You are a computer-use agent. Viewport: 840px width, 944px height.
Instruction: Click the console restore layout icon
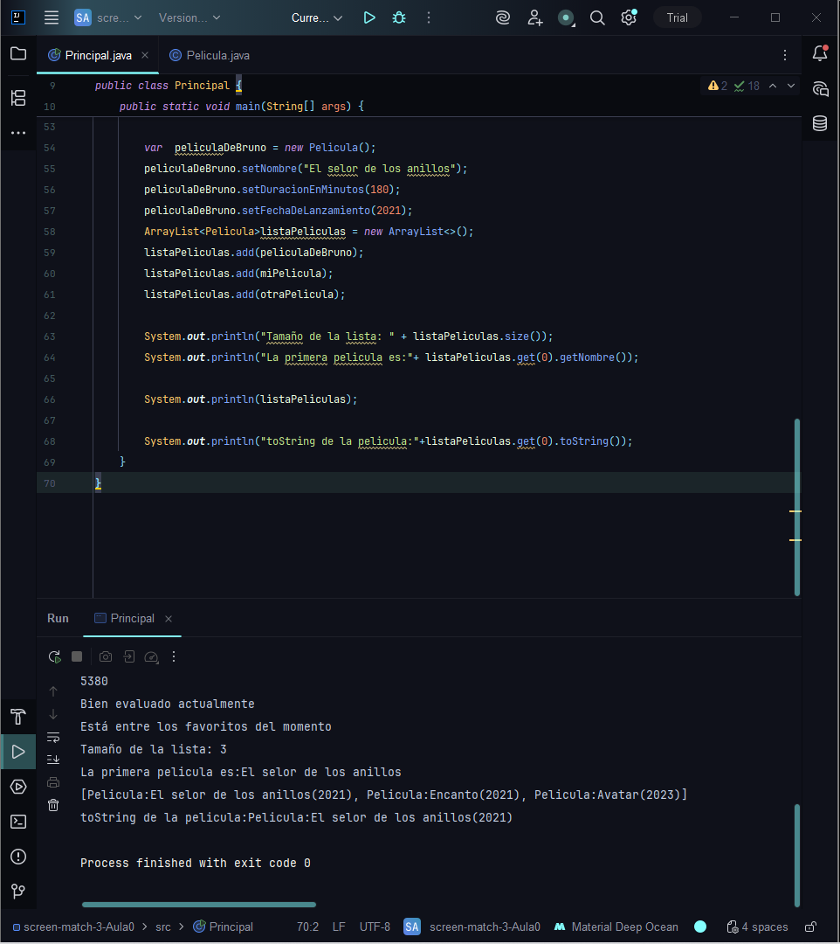click(x=128, y=656)
